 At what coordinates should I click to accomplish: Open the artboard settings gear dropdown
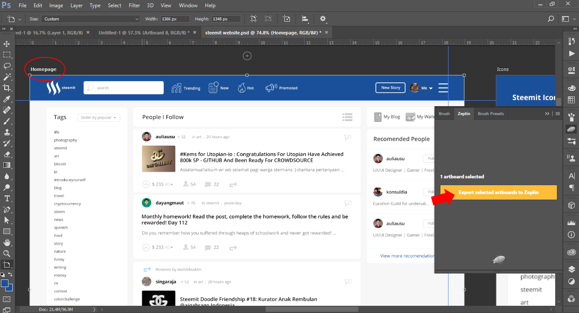coord(323,19)
